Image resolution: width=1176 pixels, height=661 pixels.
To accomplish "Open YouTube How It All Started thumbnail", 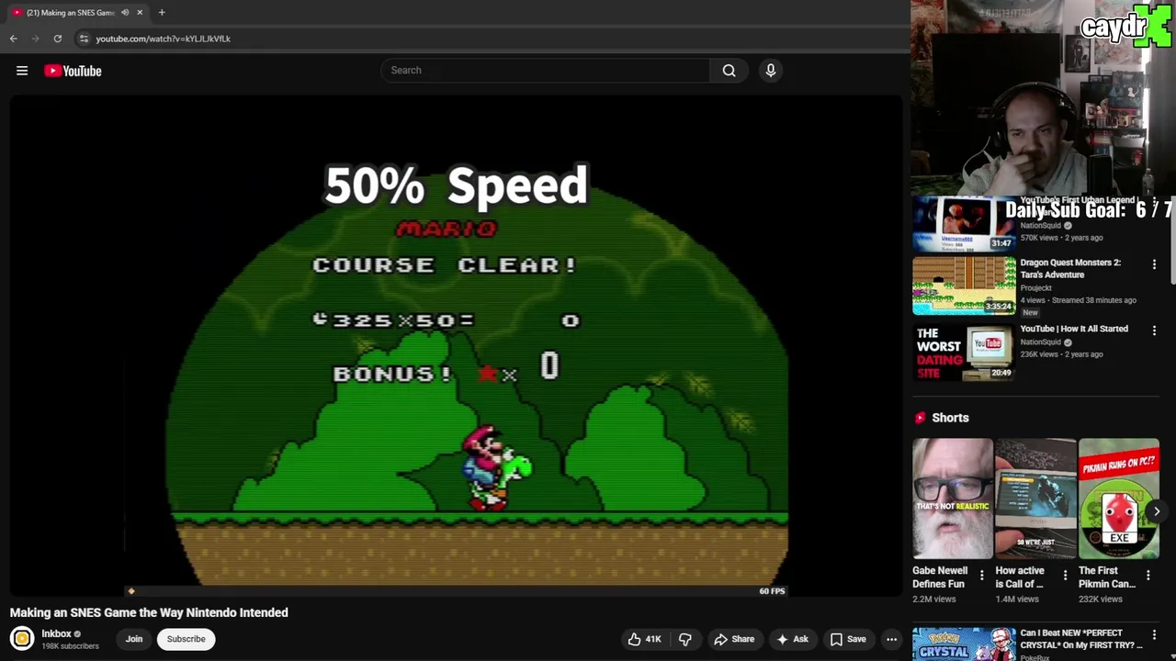I will tap(964, 352).
